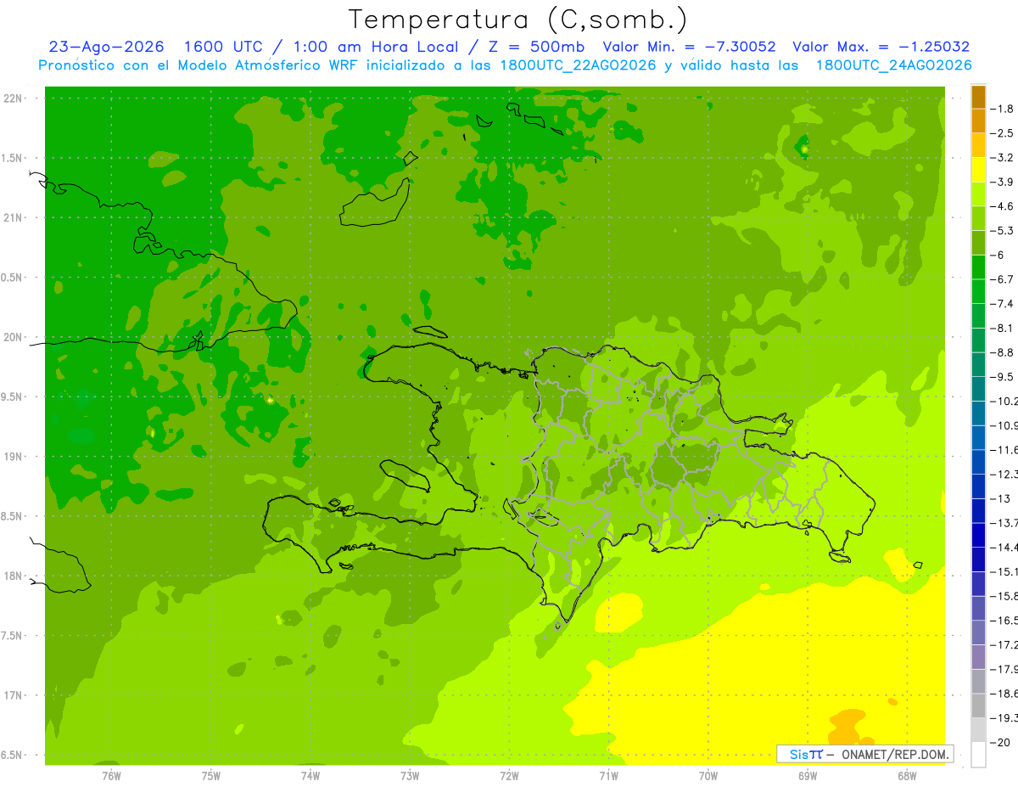Click the "22N" latitude label
The height and width of the screenshot is (787, 1018).
(x=14, y=98)
